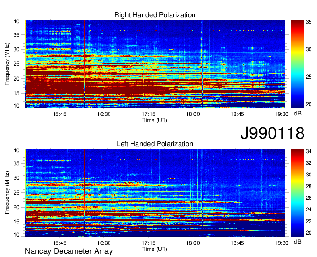
Task: Click the 'Right Handed Polarization' title
Action: tap(155, 15)
